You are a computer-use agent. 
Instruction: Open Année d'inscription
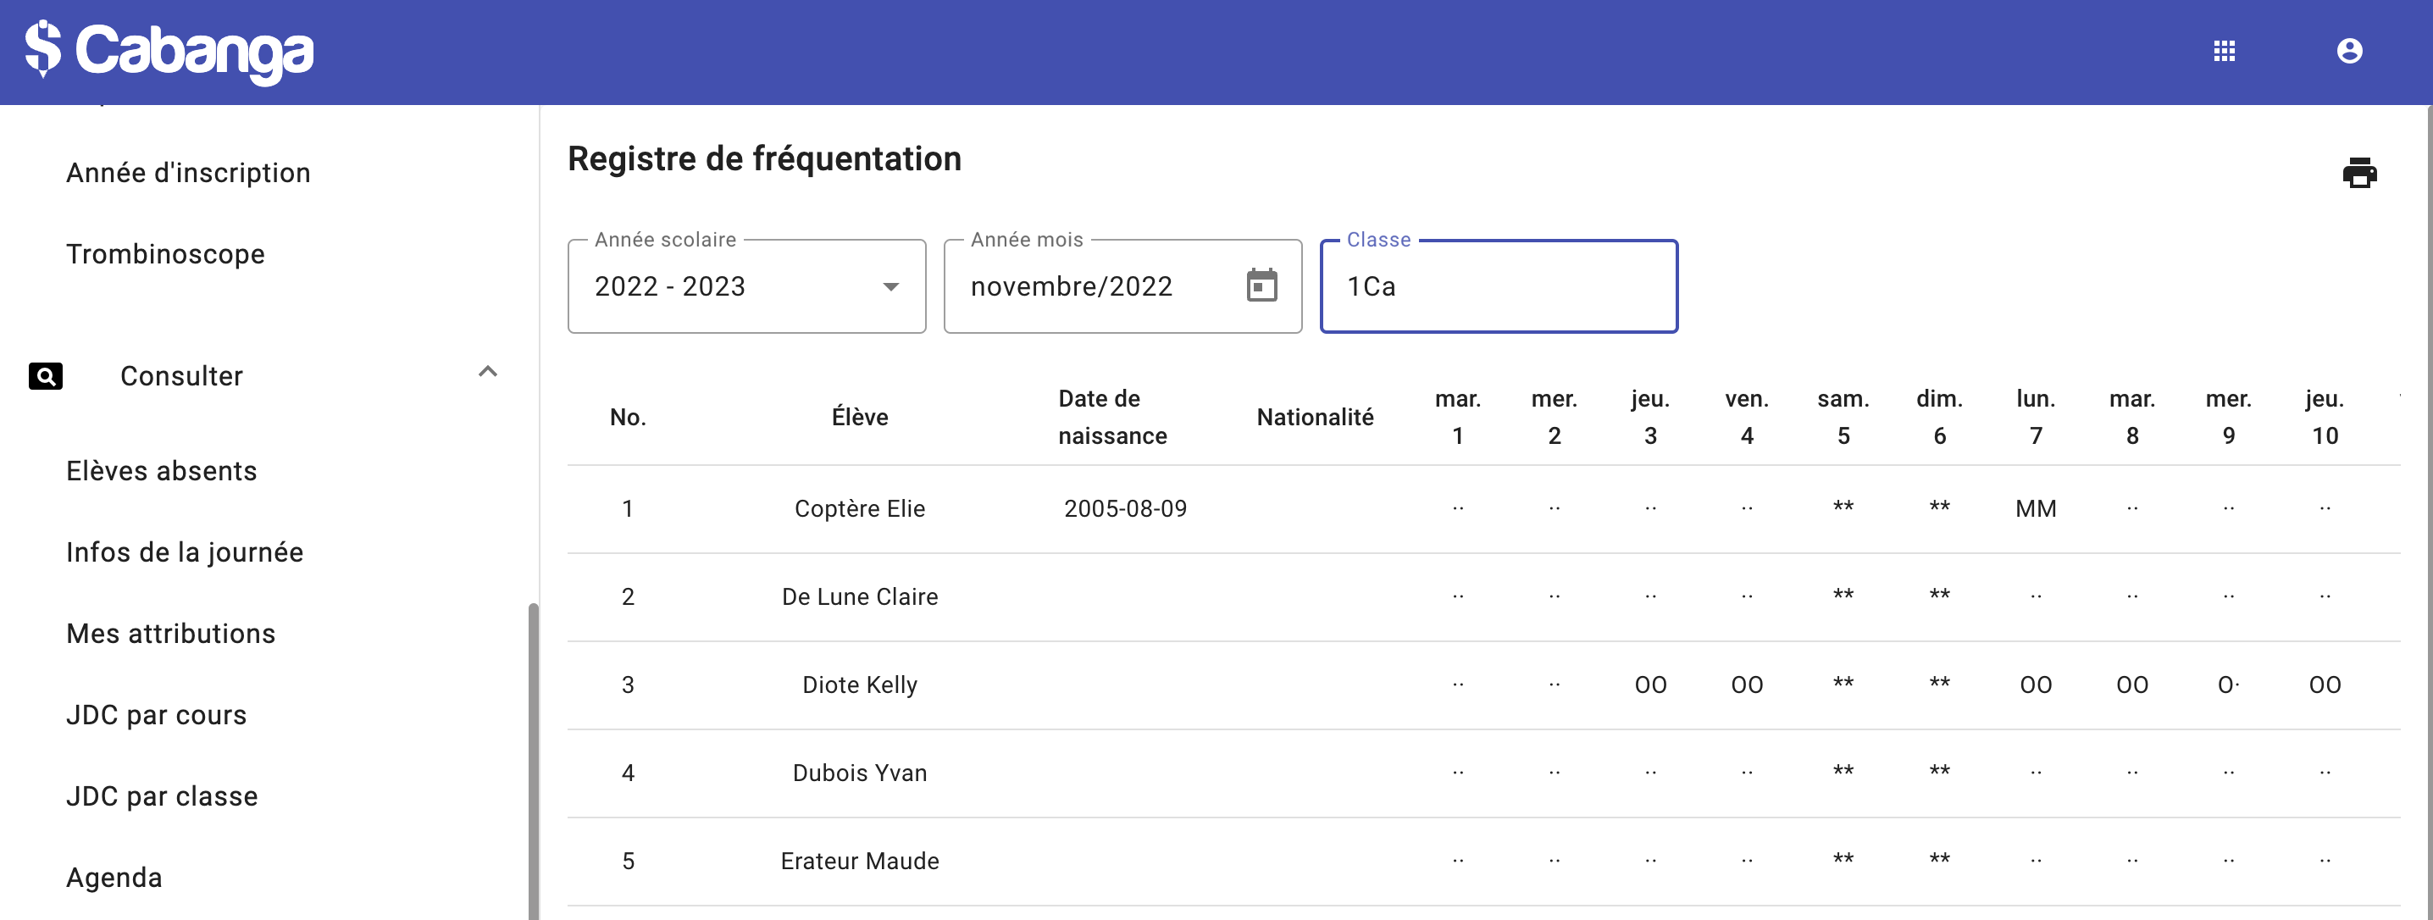click(x=188, y=173)
